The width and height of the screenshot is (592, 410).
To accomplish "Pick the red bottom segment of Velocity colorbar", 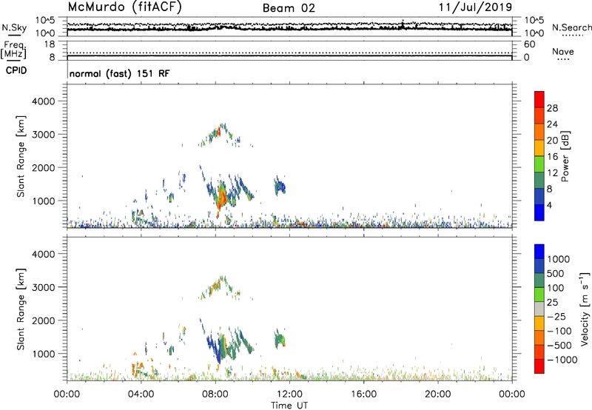I will 539,366.
